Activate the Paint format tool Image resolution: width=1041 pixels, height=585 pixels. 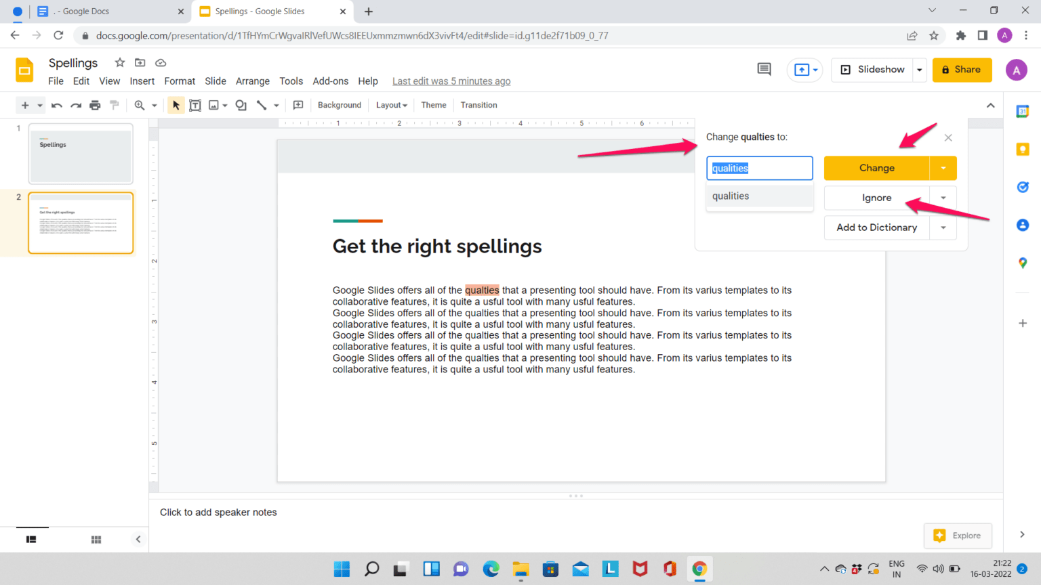point(115,105)
